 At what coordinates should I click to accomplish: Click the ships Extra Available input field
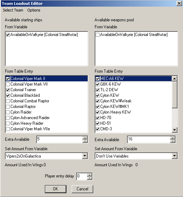(x=59, y=139)
